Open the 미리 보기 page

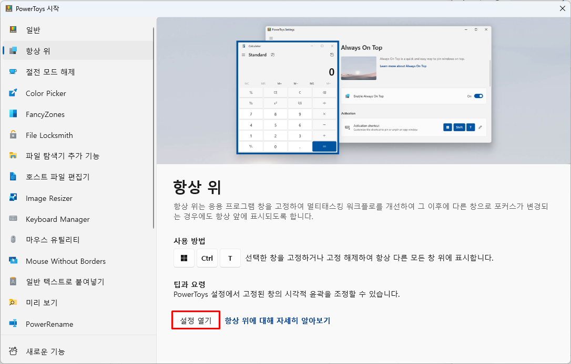[78, 302]
